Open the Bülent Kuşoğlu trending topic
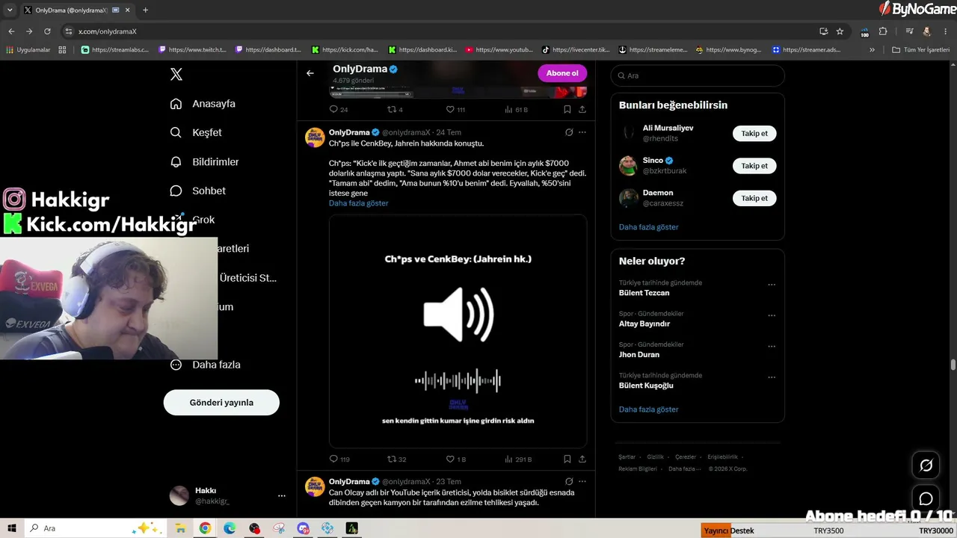957x538 pixels. click(646, 386)
